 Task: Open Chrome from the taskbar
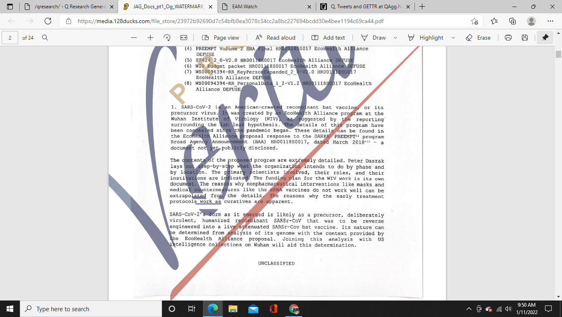pos(294,309)
